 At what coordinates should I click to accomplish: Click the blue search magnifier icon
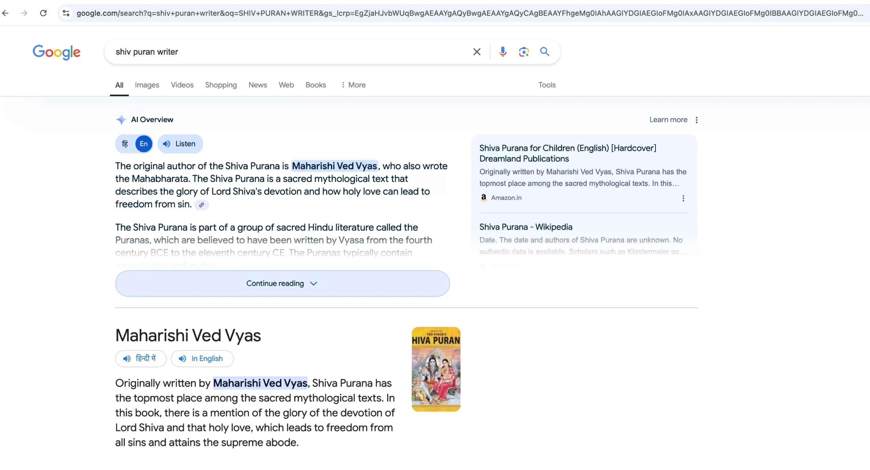[545, 52]
